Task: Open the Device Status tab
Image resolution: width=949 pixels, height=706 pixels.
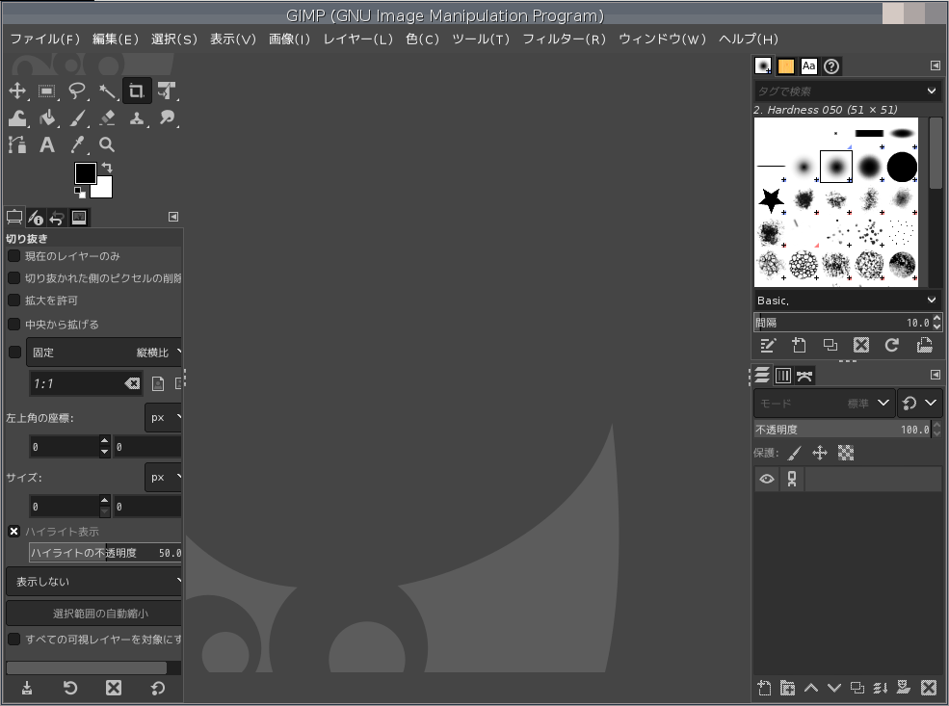Action: tap(36, 217)
